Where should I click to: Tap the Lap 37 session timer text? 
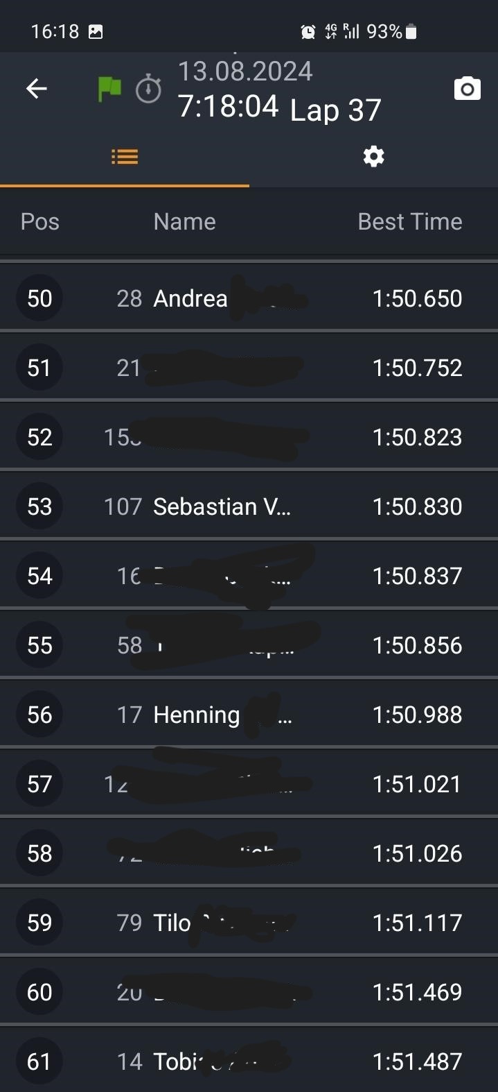tap(335, 110)
